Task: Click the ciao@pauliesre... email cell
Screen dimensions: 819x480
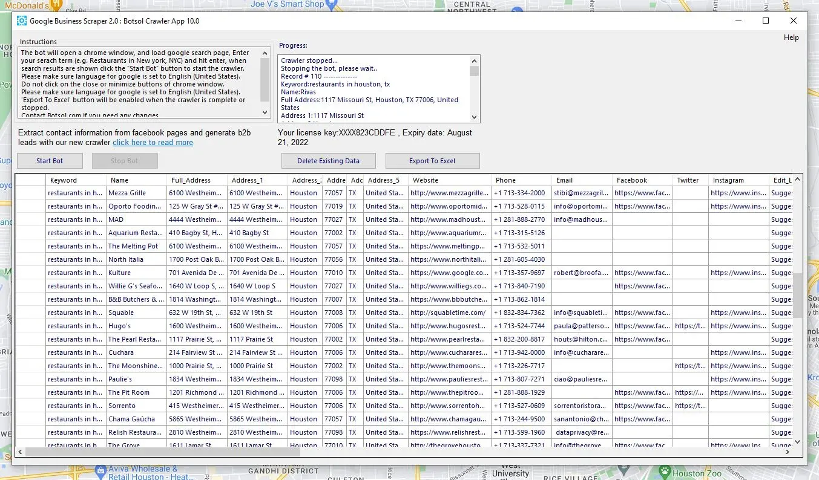Action: [x=582, y=379]
